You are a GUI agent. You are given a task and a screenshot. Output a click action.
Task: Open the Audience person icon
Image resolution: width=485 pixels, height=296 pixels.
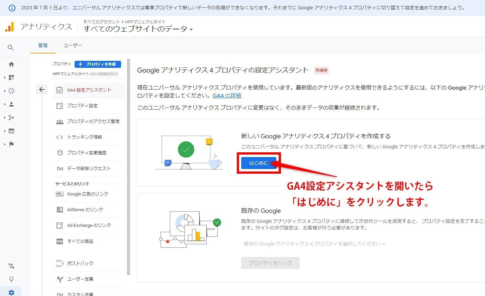11,104
